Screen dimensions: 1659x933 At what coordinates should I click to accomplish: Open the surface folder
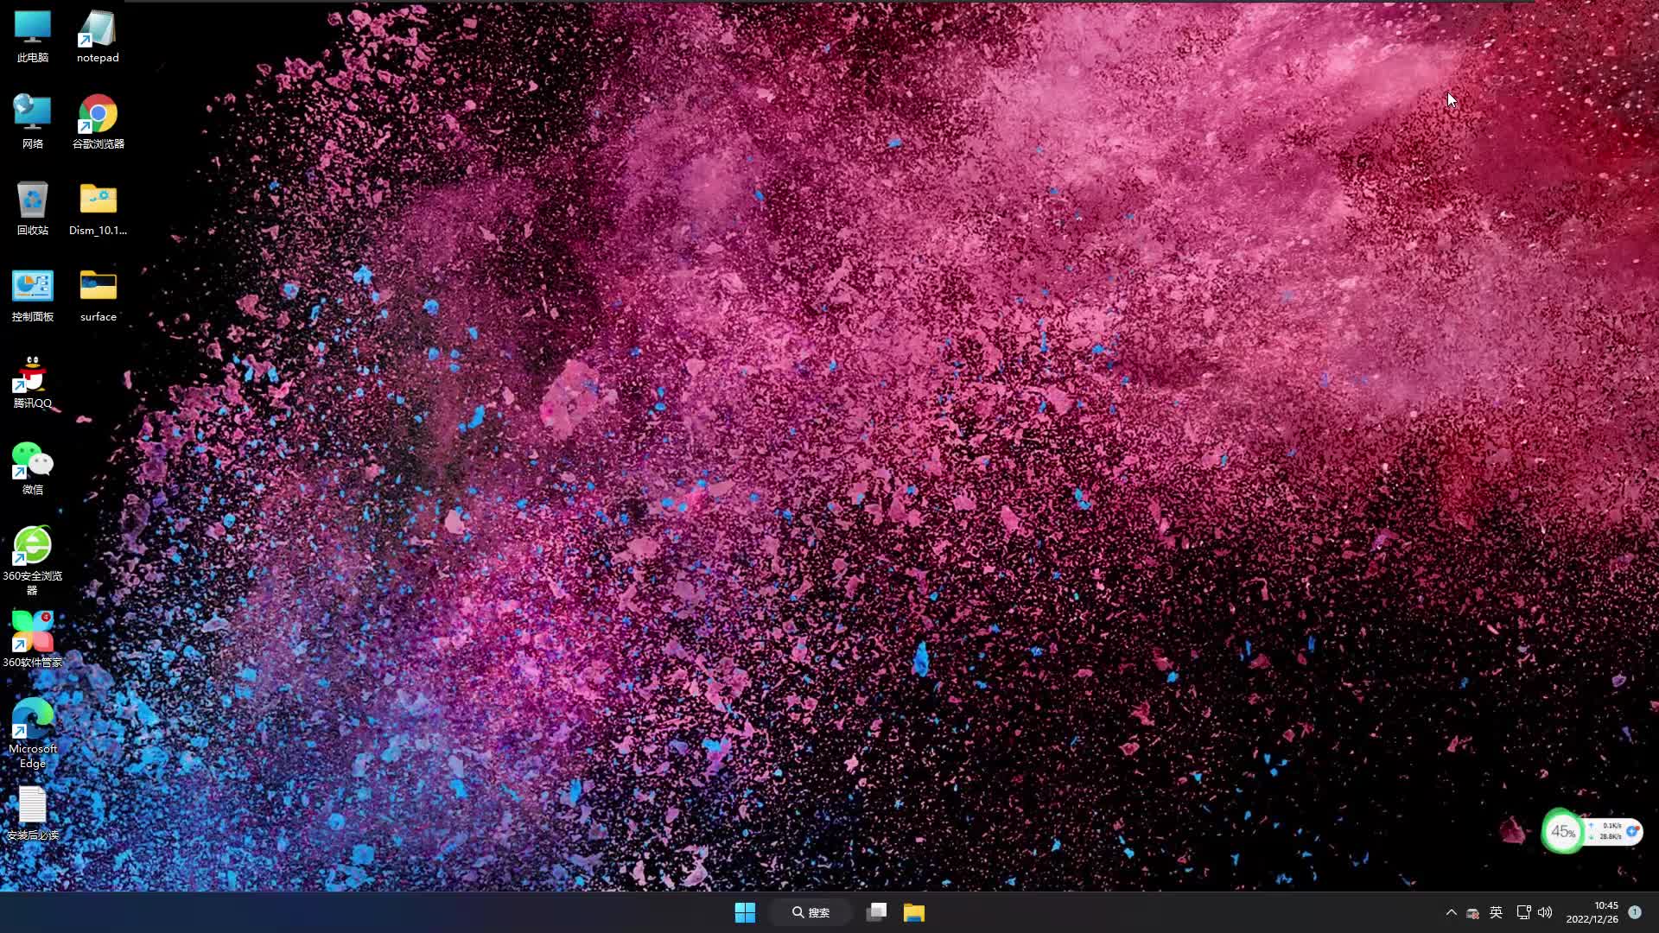click(97, 285)
